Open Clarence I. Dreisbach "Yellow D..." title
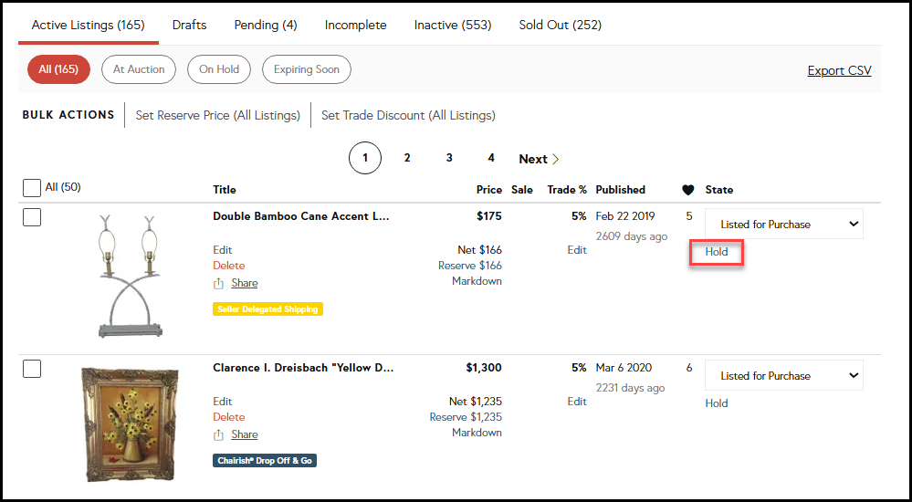 (x=303, y=368)
